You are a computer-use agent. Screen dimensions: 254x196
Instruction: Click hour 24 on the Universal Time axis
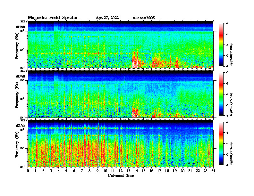(213, 171)
